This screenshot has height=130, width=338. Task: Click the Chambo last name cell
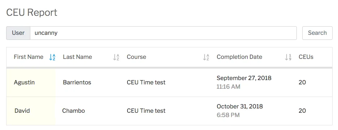pyautogui.click(x=74, y=111)
